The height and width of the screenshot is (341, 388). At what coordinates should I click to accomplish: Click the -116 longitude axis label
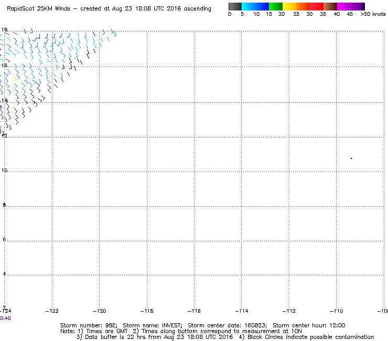pos(194,311)
